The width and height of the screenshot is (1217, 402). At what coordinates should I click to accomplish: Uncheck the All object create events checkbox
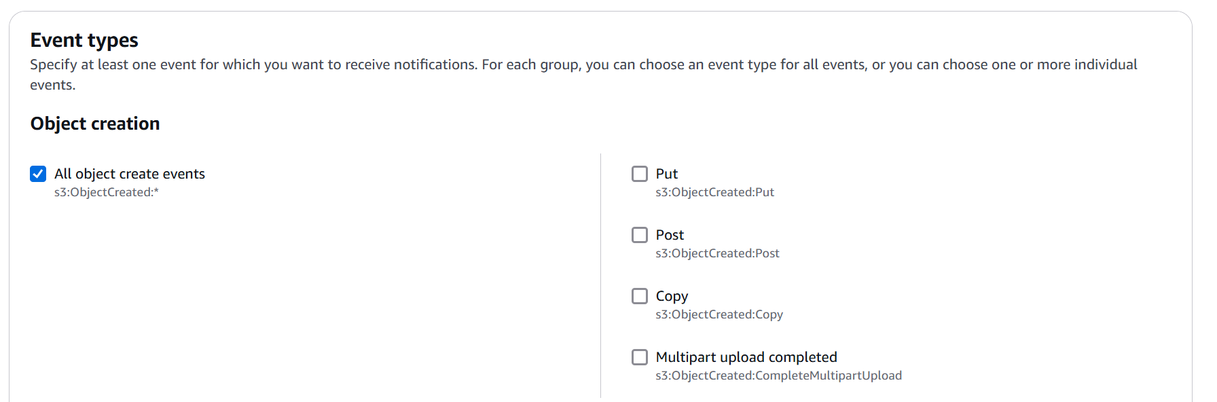pos(38,174)
